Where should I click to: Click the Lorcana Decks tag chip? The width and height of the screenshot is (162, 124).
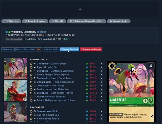[x=119, y=21]
